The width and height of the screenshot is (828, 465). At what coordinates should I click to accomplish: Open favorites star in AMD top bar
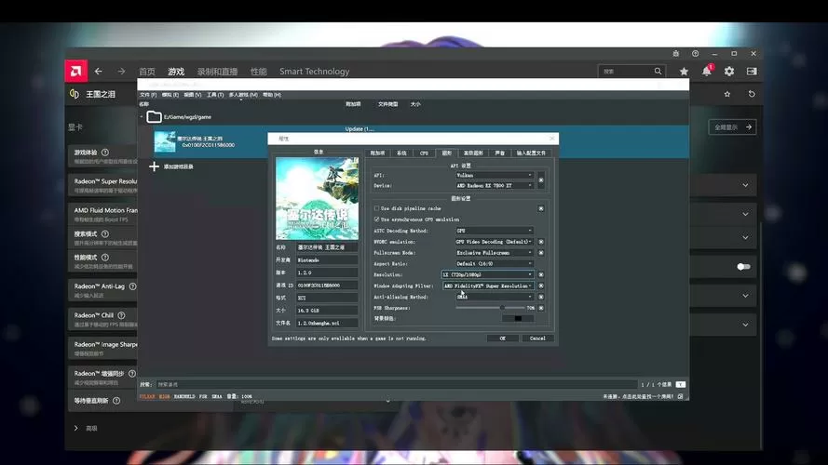tap(684, 72)
